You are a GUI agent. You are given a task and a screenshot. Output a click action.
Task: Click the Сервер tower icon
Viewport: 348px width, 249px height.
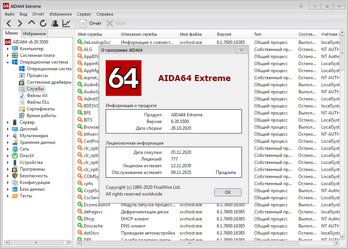pyautogui.click(x=15, y=122)
